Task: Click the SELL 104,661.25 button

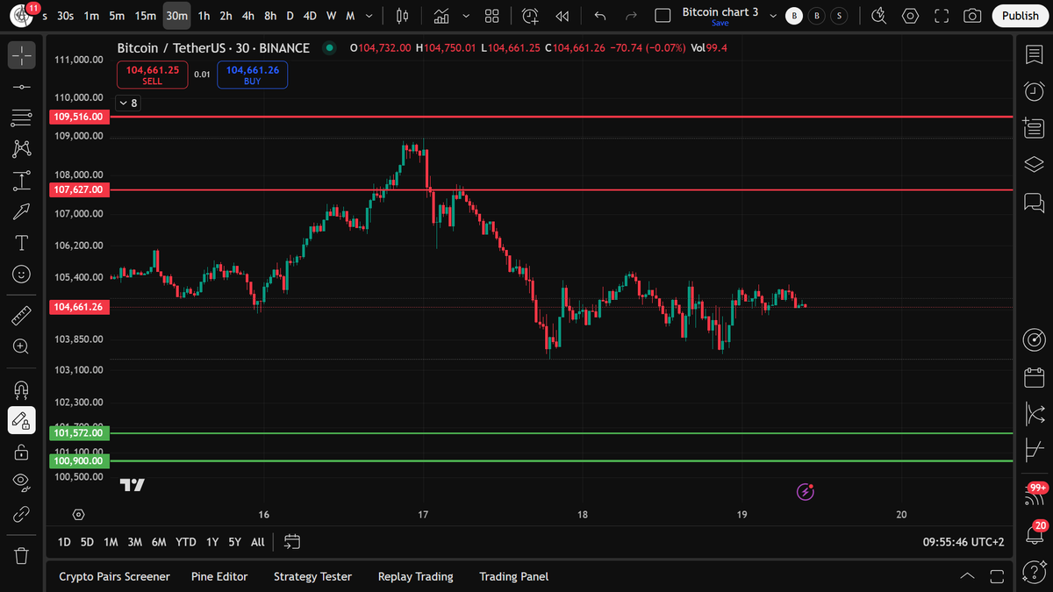Action: click(x=153, y=75)
